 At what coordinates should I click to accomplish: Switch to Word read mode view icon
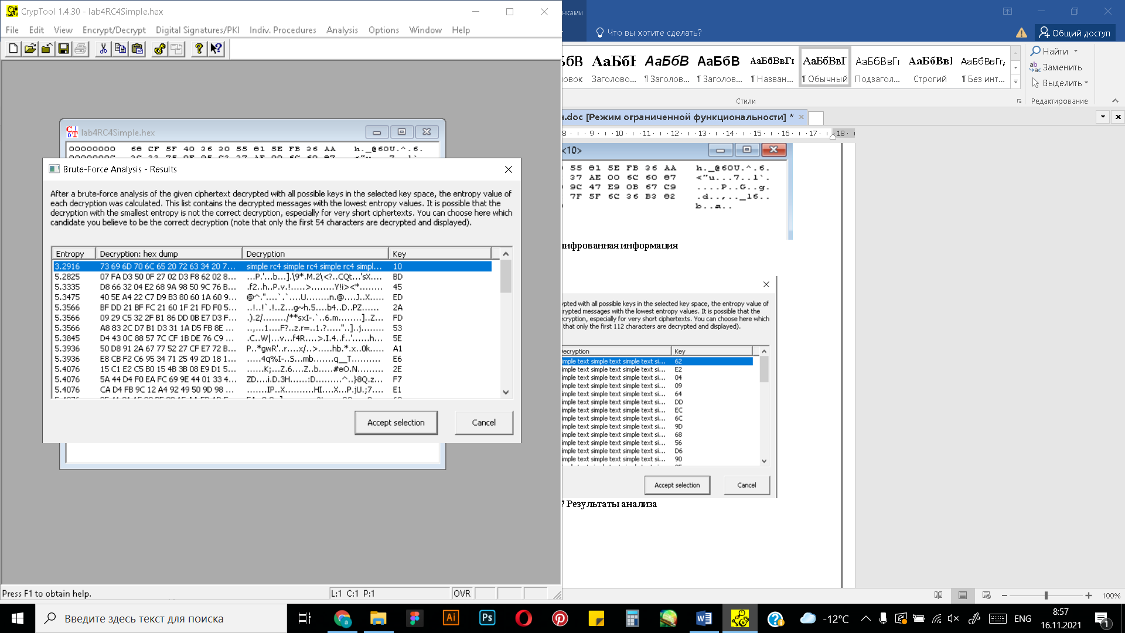(x=939, y=595)
